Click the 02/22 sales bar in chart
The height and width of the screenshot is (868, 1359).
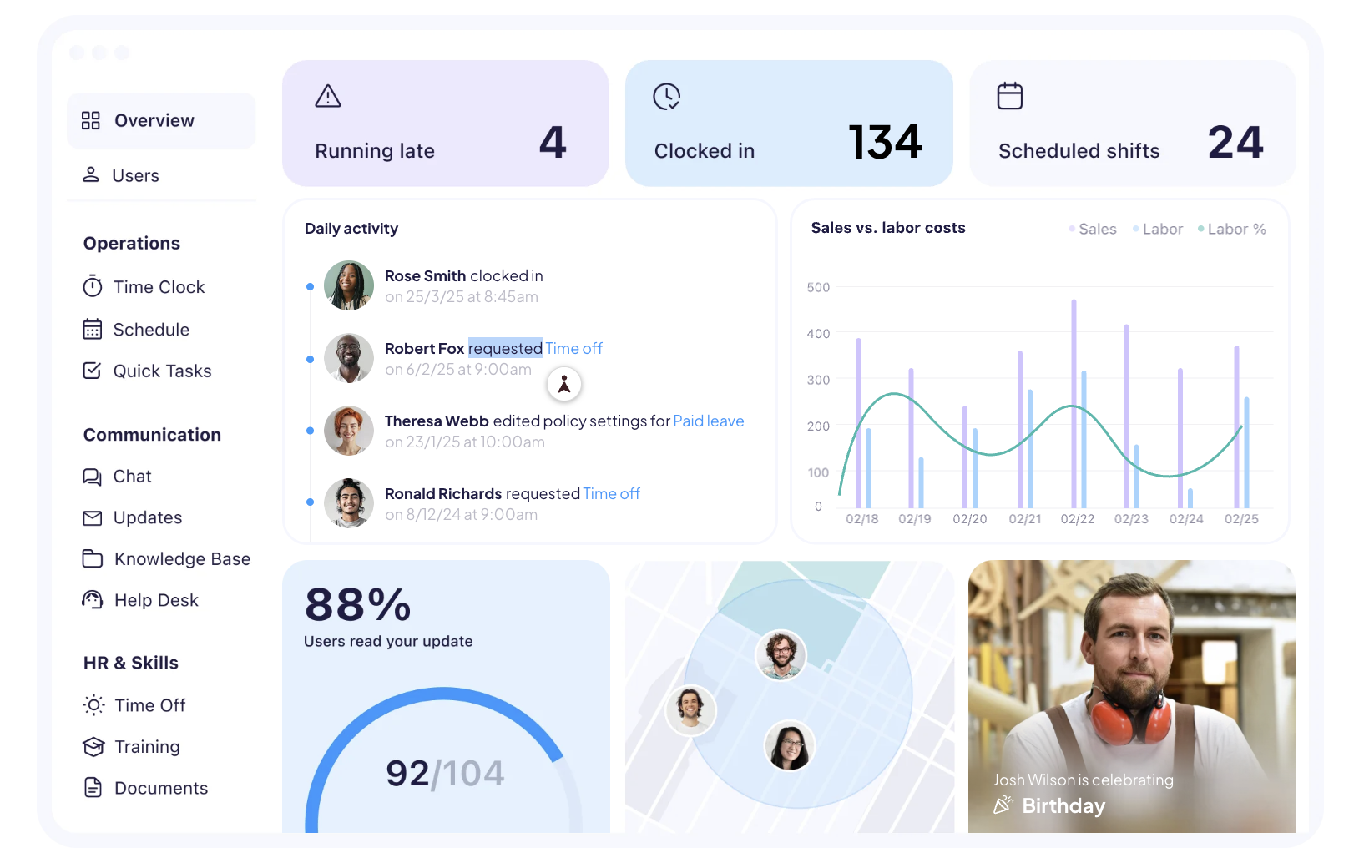pos(1074,403)
